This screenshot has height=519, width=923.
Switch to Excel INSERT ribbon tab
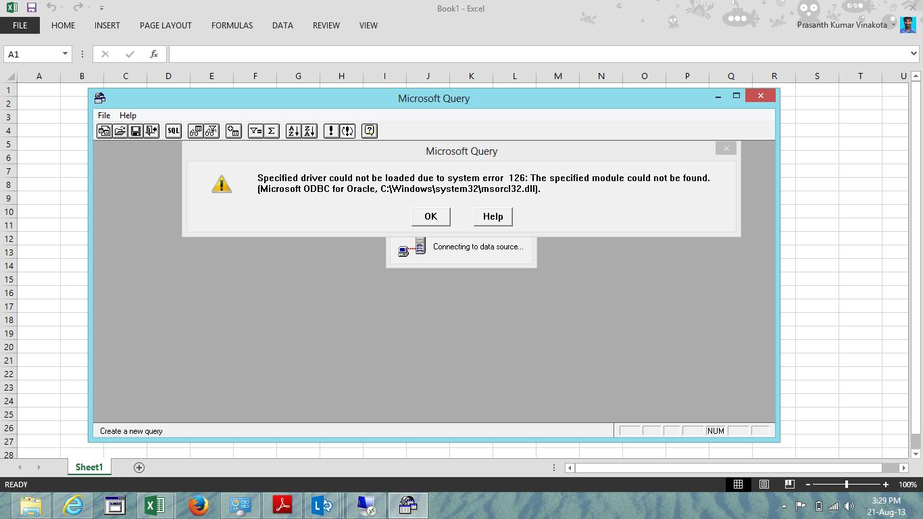[x=107, y=25]
